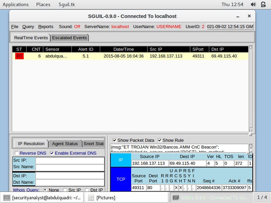Open the Query menu
Screen dimensions: 271x203
coord(28,27)
